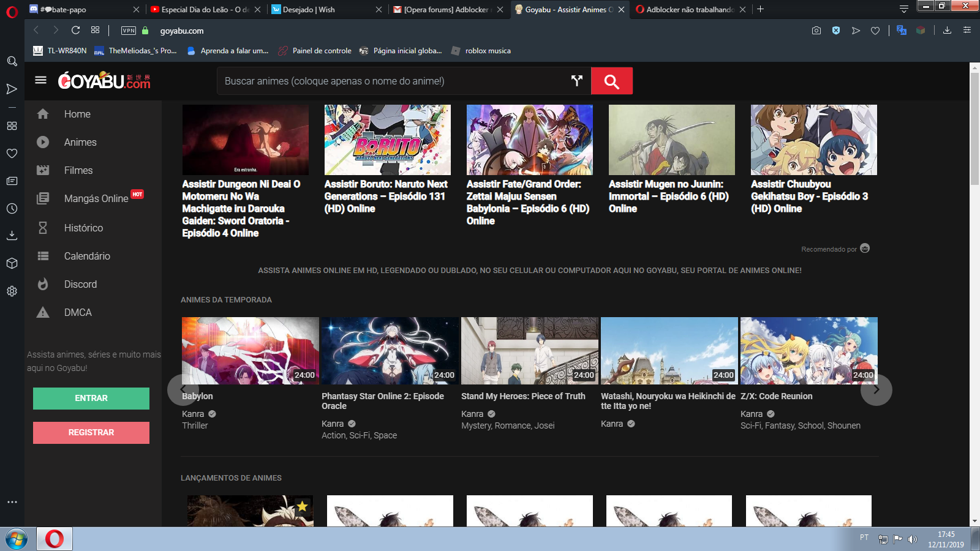Open the sidebar three-dots setup
This screenshot has height=551, width=980.
click(12, 502)
